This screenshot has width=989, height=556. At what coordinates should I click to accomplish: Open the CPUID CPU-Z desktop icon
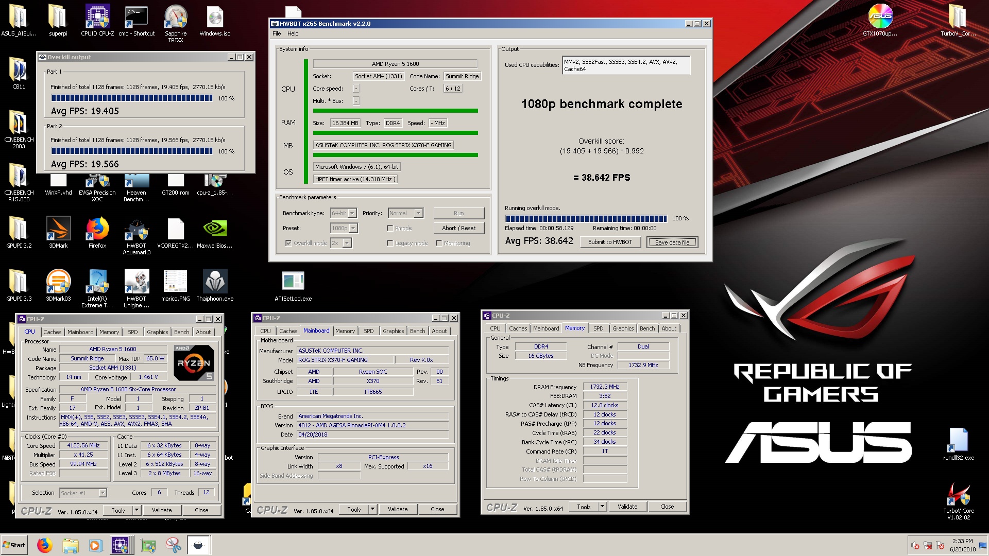point(97,21)
